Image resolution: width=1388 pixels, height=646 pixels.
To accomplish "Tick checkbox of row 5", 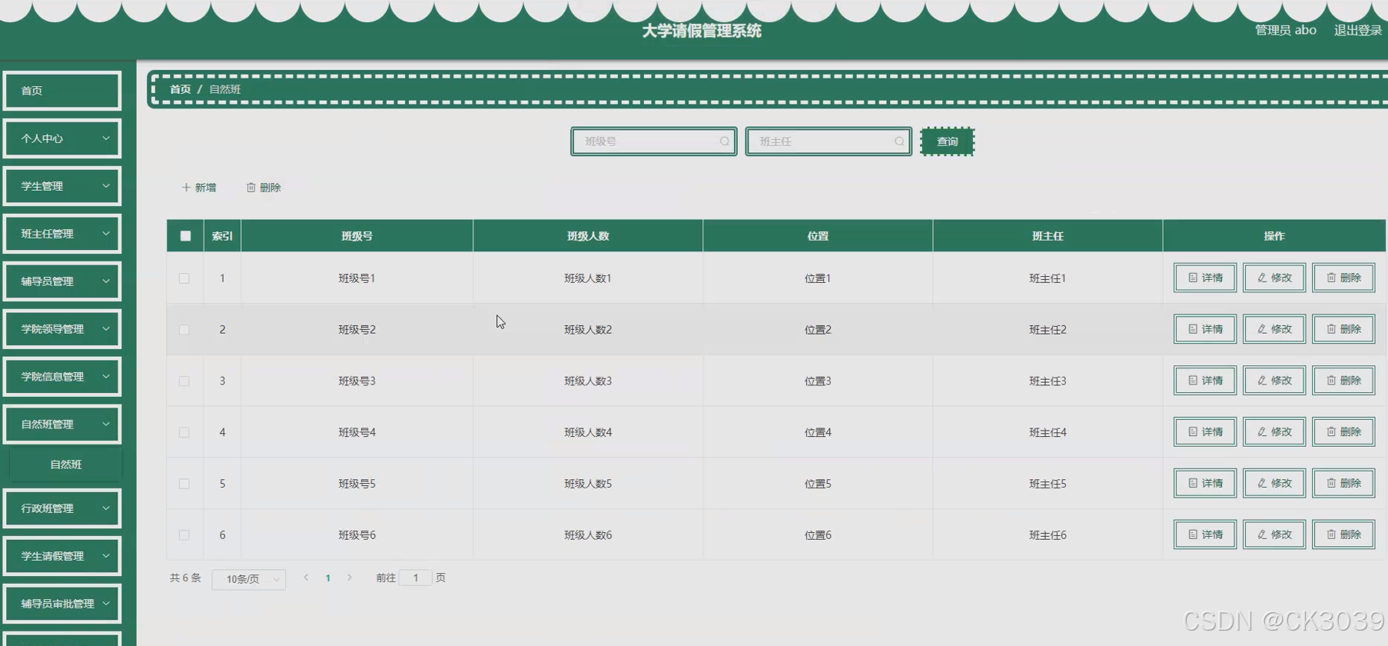I will [184, 484].
